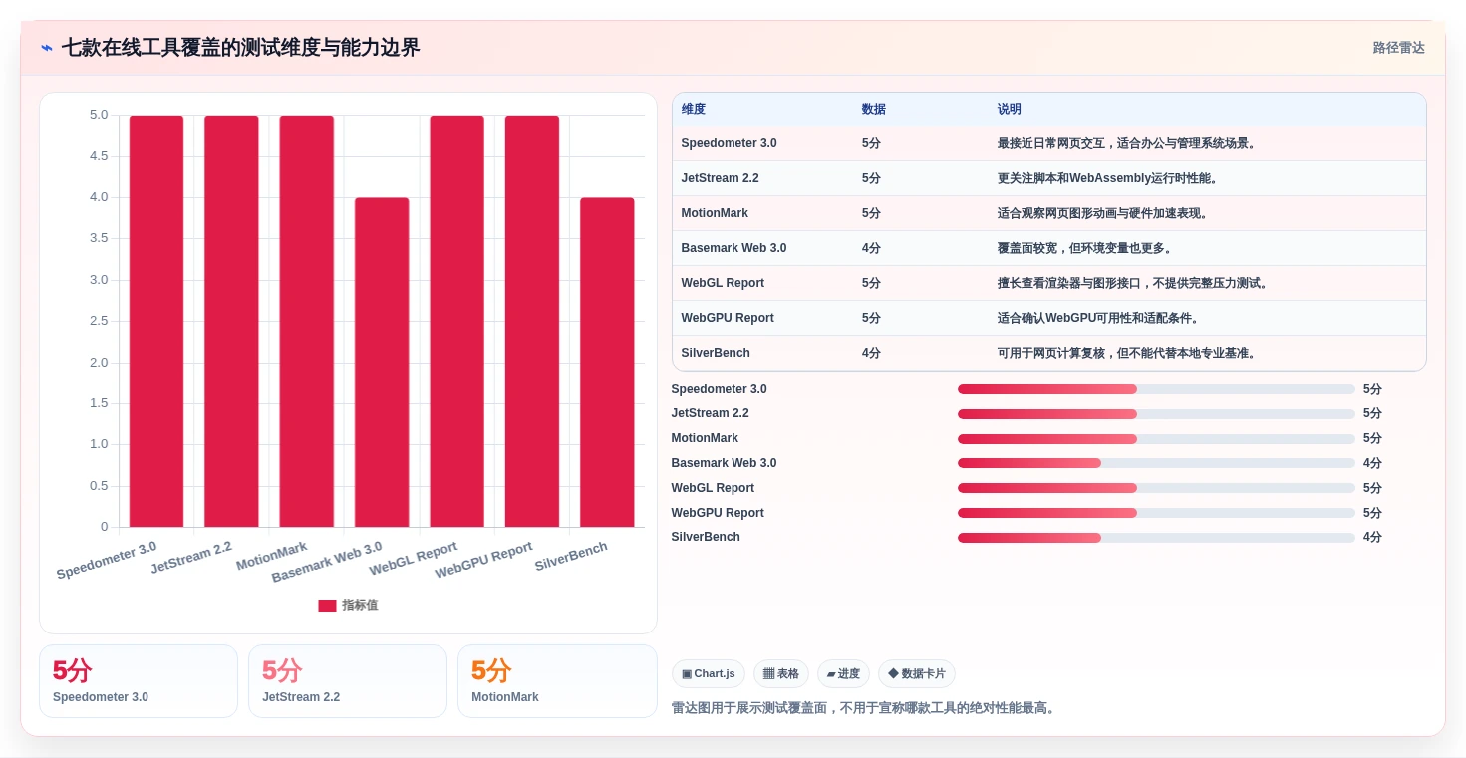This screenshot has height=758, width=1466.
Task: Click 4分 in the SilverBench table row
Action: [871, 353]
